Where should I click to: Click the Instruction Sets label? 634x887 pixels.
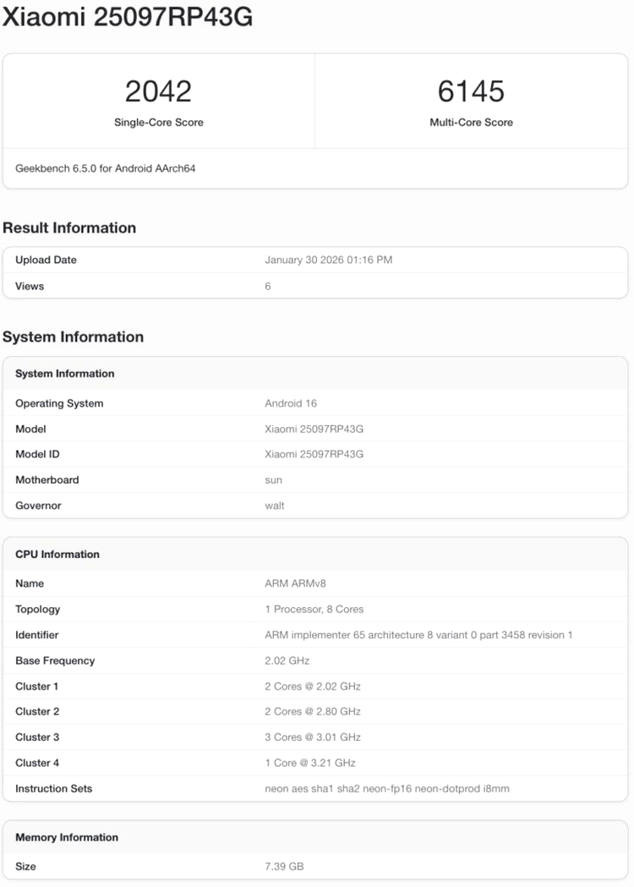pos(54,789)
